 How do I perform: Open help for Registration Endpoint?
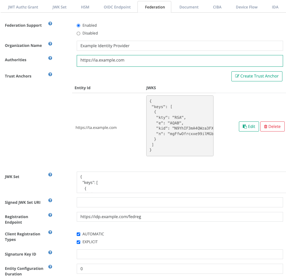(x=50, y=215)
